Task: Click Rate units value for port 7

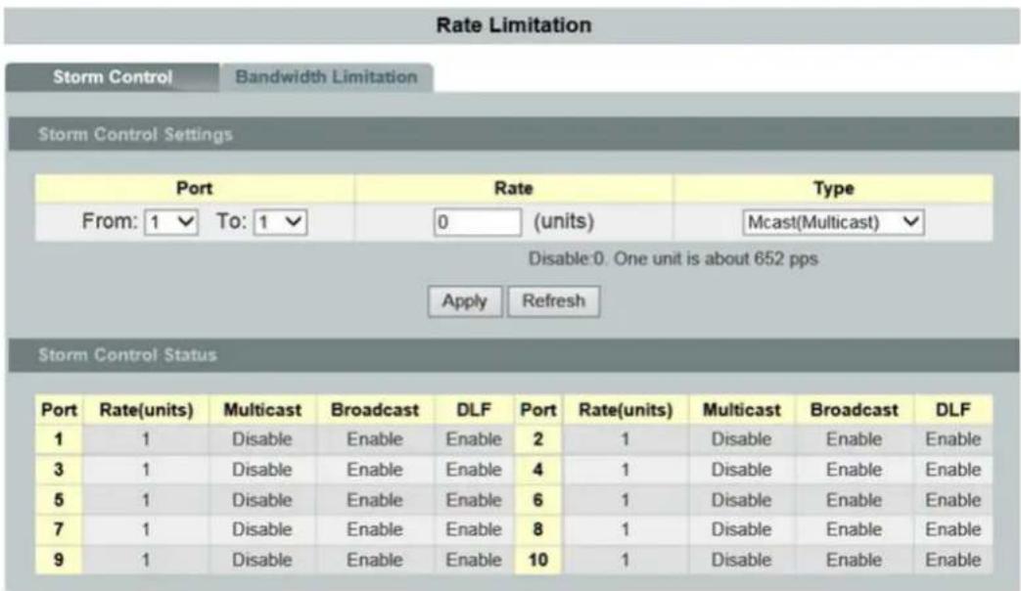Action: [146, 529]
